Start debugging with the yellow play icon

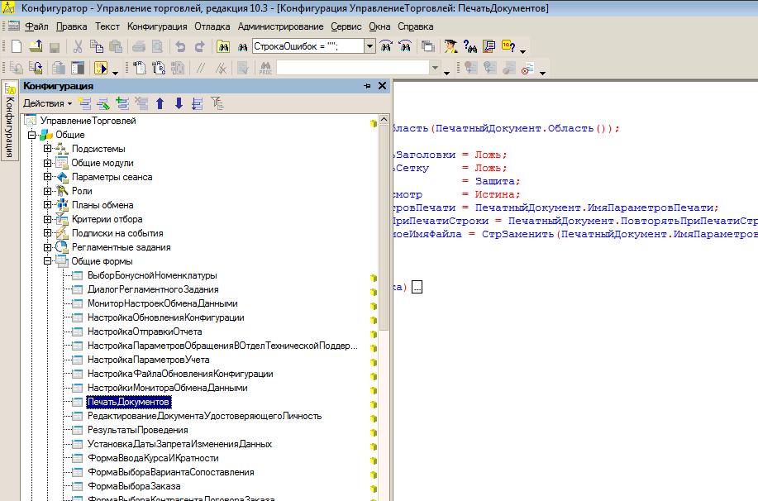coord(101,68)
